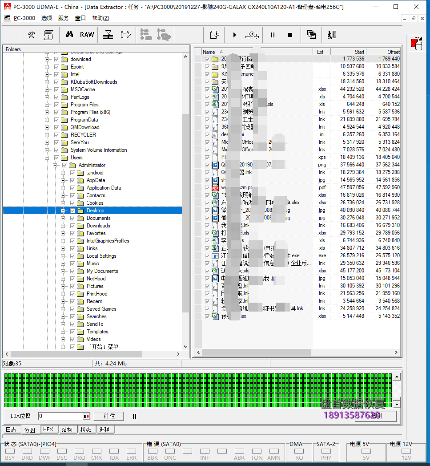
Task: Click the disk with arrow toolbar icon
Action: [125, 35]
